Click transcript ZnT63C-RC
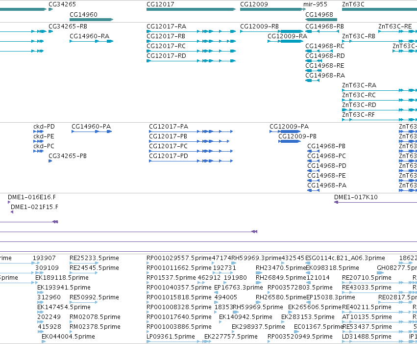The image size is (417, 344). (x=359, y=95)
